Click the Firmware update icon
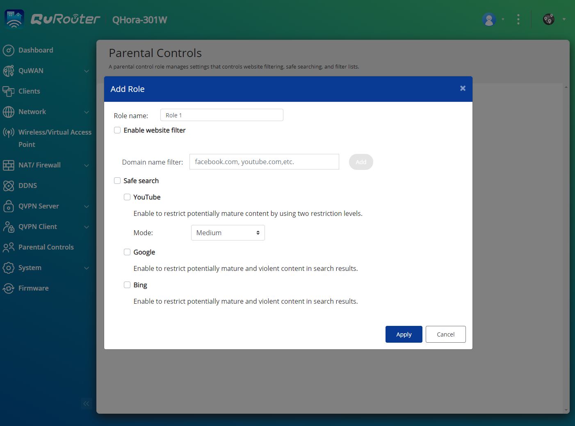Image resolution: width=575 pixels, height=426 pixels. 9,288
